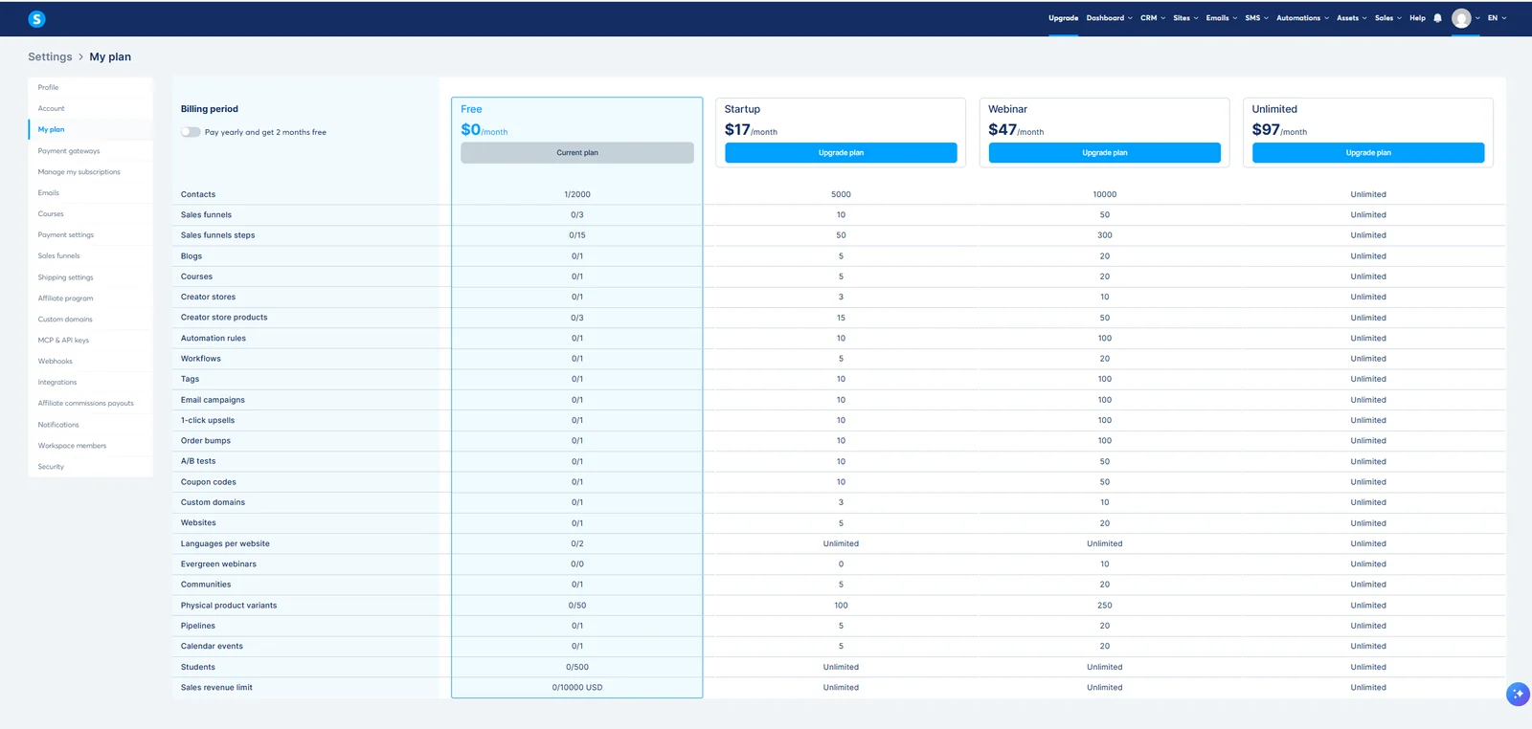The width and height of the screenshot is (1532, 729).
Task: Click the Settings breadcrumb link
Action: pos(50,56)
